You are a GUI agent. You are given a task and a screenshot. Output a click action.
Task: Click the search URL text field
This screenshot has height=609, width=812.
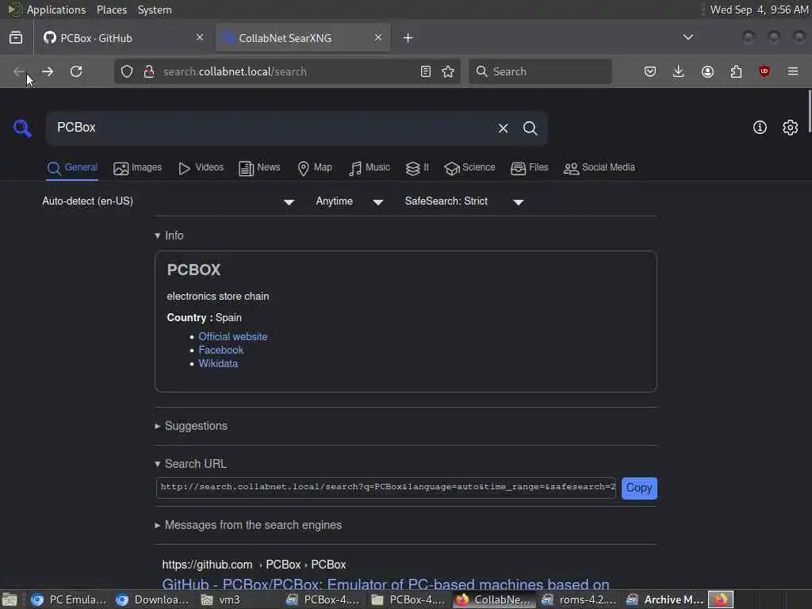[x=386, y=488]
